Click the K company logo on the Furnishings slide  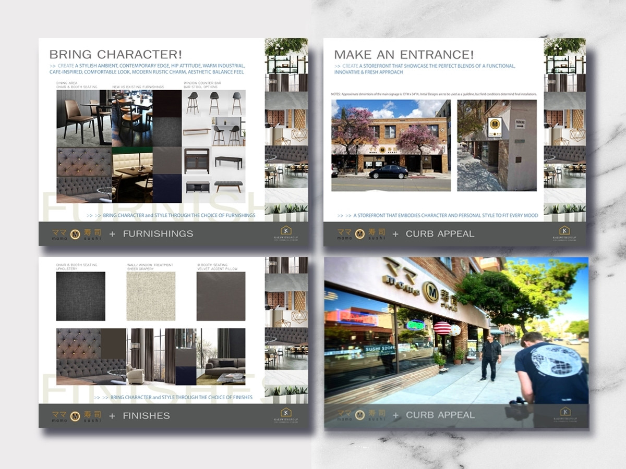pyautogui.click(x=286, y=232)
